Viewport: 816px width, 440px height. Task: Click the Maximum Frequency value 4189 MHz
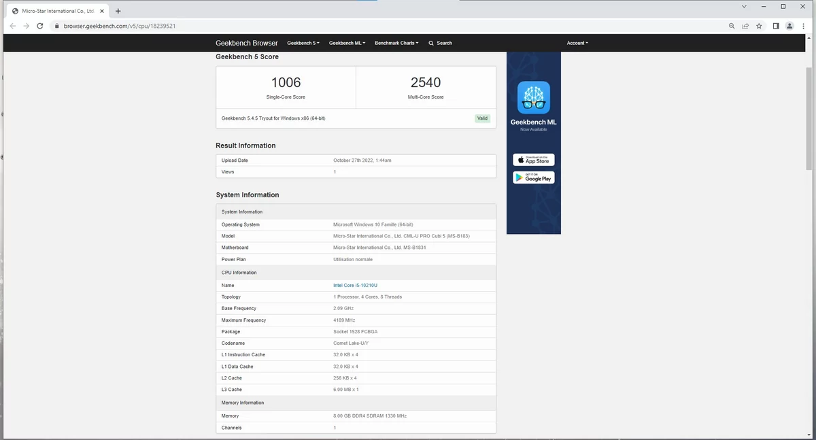pos(344,320)
